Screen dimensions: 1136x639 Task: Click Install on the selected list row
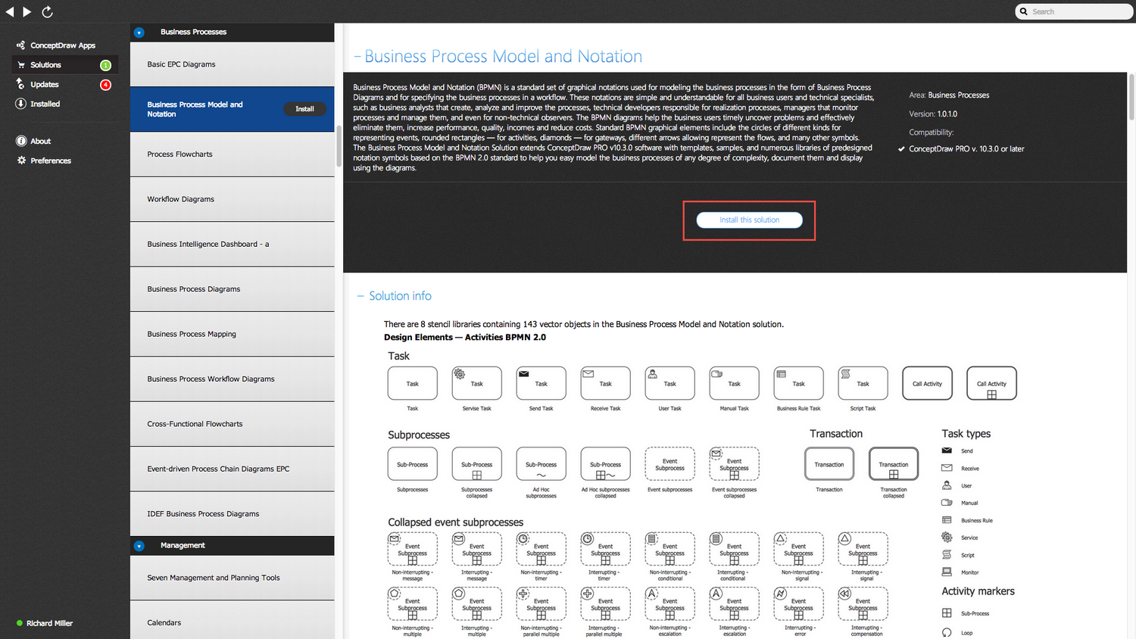(304, 109)
